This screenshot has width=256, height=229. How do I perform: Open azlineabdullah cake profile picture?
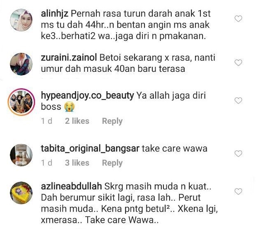click(x=21, y=193)
